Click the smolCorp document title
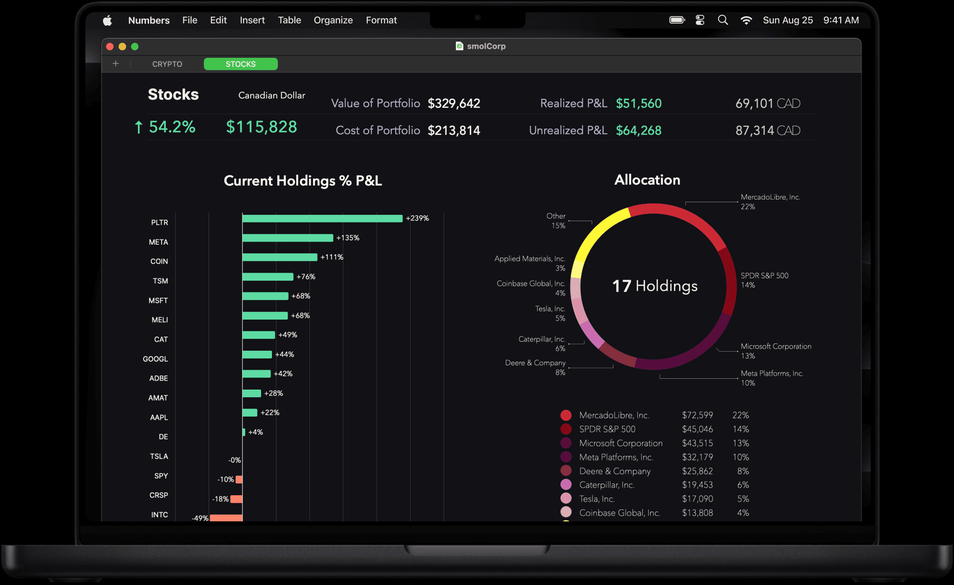This screenshot has height=585, width=954. [486, 46]
